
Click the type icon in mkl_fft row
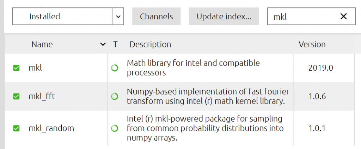[115, 96]
